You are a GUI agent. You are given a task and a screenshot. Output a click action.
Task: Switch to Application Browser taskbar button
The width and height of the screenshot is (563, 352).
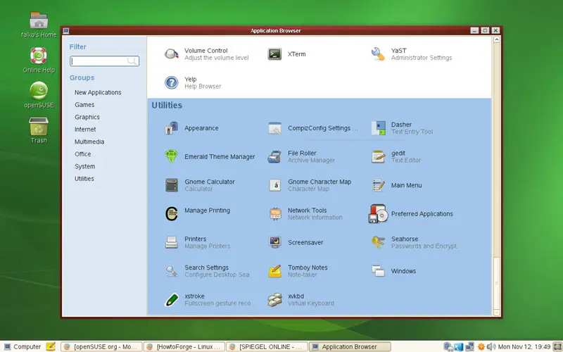(350, 346)
